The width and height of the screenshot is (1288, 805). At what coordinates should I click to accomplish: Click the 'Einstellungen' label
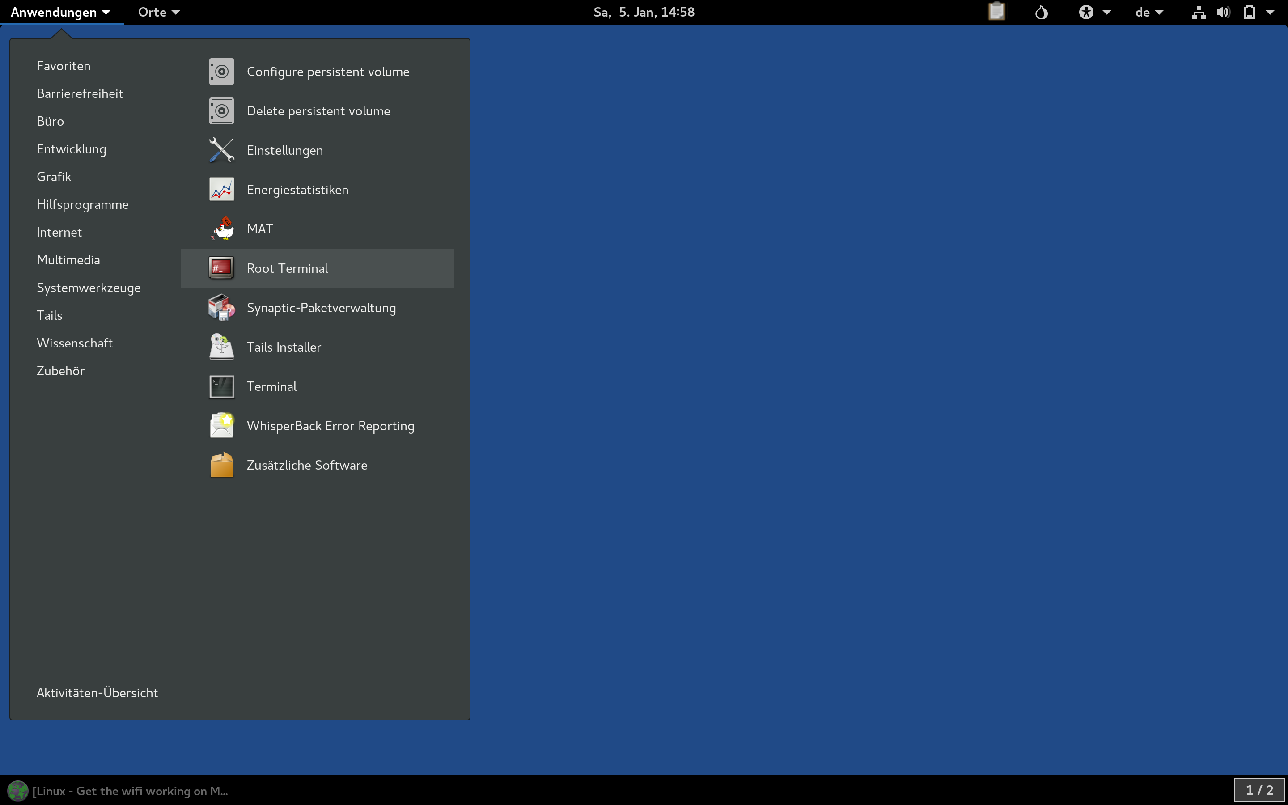(285, 150)
